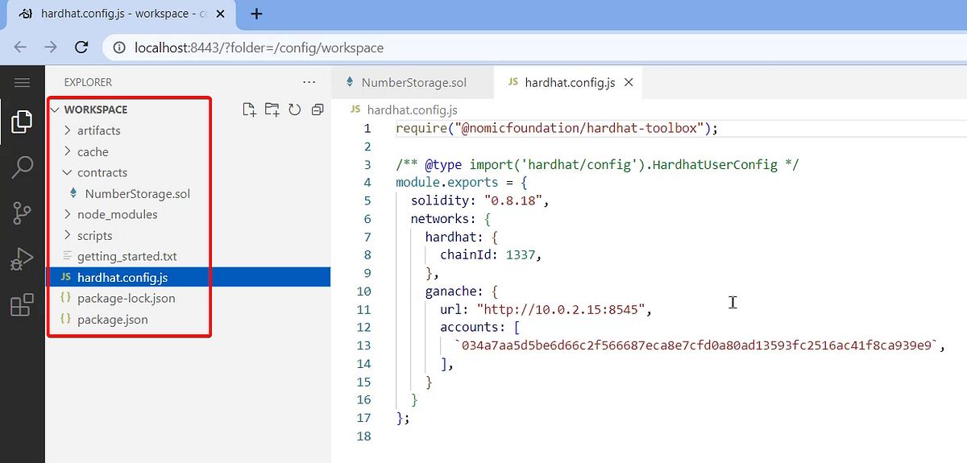967x463 pixels.
Task: Refresh the Explorer file tree
Action: pos(295,110)
